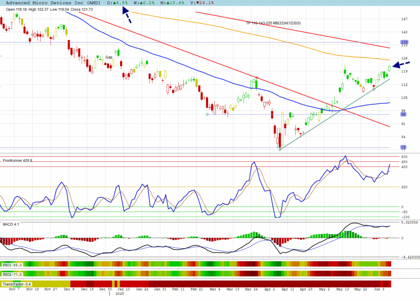Click the 140 price axis label
The width and height of the screenshot is (420, 301).
tap(404, 32)
